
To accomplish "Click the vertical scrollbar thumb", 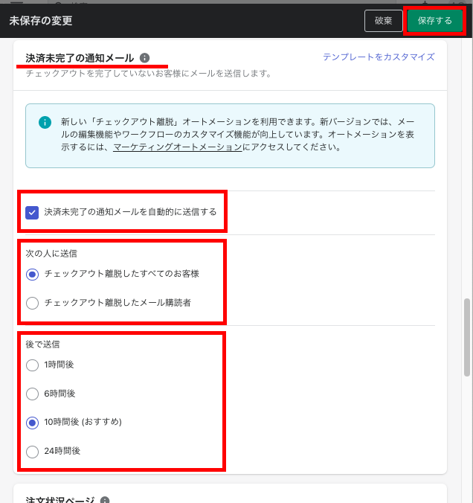I will point(467,337).
